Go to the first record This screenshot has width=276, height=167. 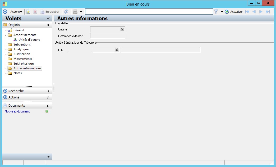[247, 12]
